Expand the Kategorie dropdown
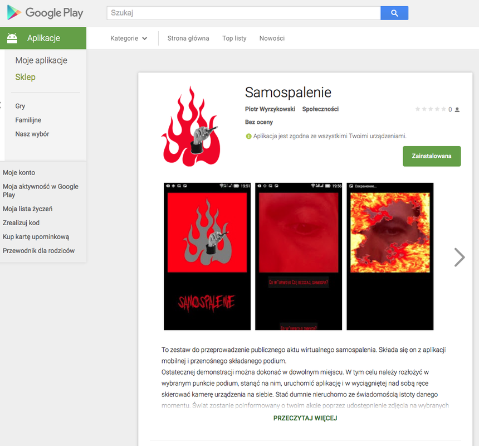Screen dimensions: 479x446 pos(129,38)
